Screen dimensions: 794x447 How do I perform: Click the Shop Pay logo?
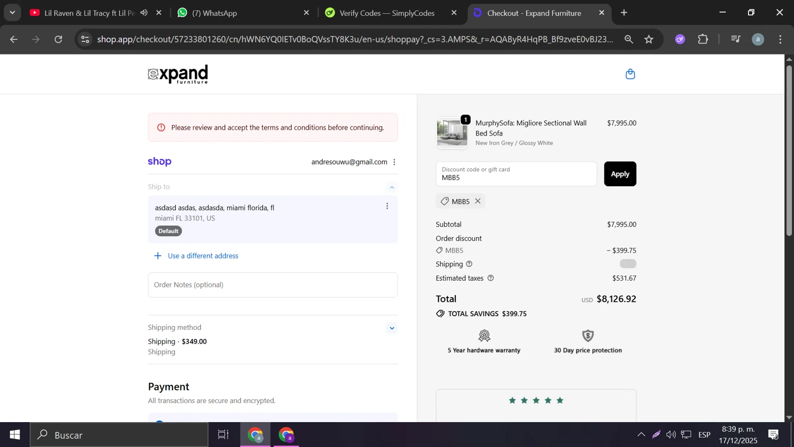click(159, 162)
